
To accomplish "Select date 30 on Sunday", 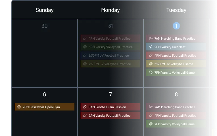I will (45, 26).
